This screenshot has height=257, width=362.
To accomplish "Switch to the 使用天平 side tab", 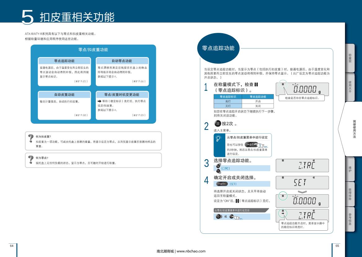I will coord(350,86).
